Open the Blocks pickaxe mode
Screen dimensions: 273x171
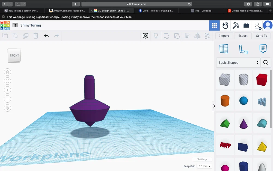[236, 25]
